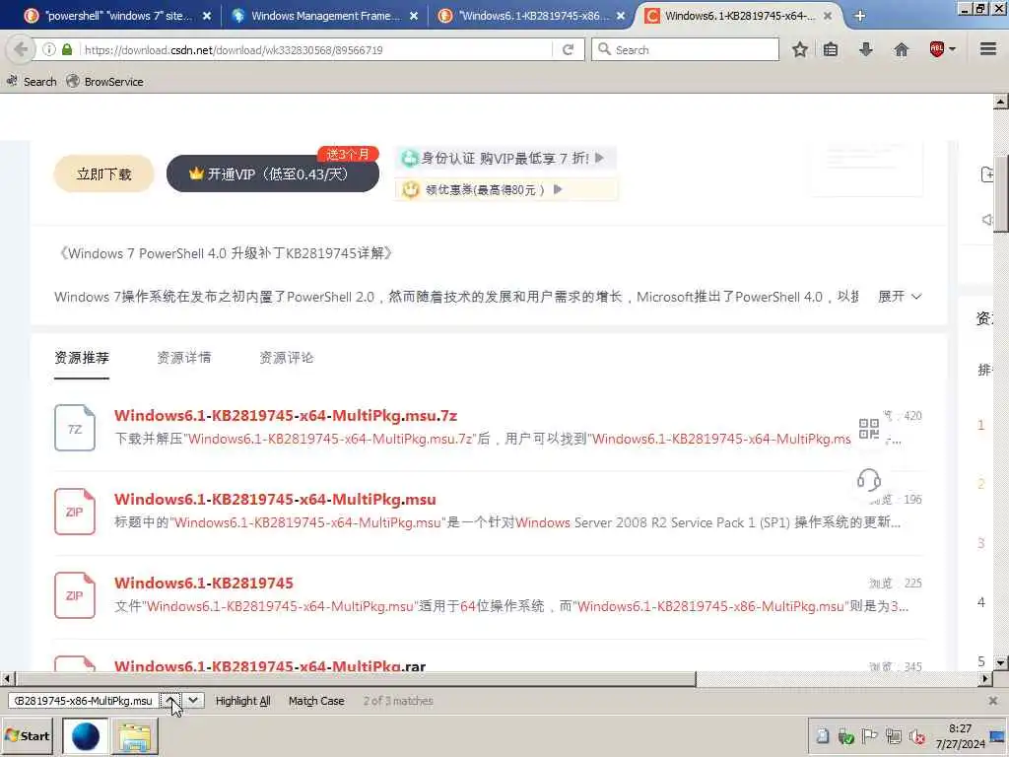
Task: Toggle Highlight All in find bar
Action: pyautogui.click(x=242, y=701)
